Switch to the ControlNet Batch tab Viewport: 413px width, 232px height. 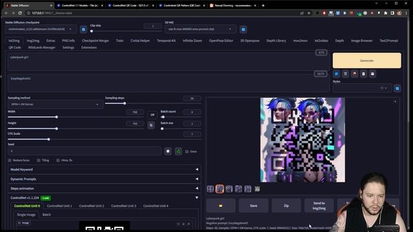coord(46,215)
